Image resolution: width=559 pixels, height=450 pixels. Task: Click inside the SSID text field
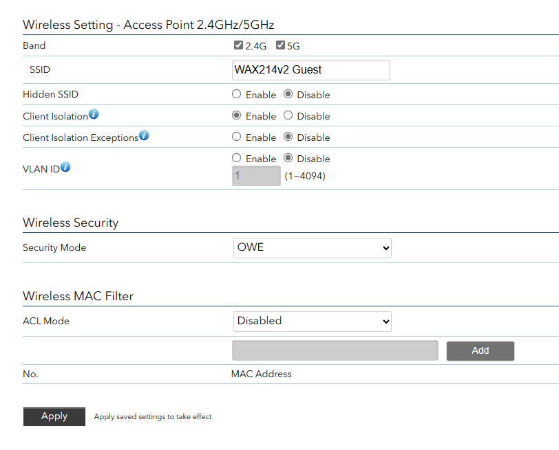point(310,69)
